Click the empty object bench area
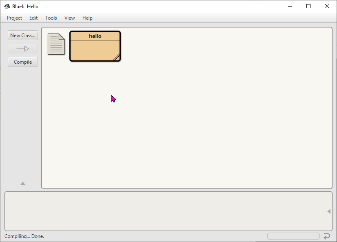The image size is (337, 242). tap(163, 211)
